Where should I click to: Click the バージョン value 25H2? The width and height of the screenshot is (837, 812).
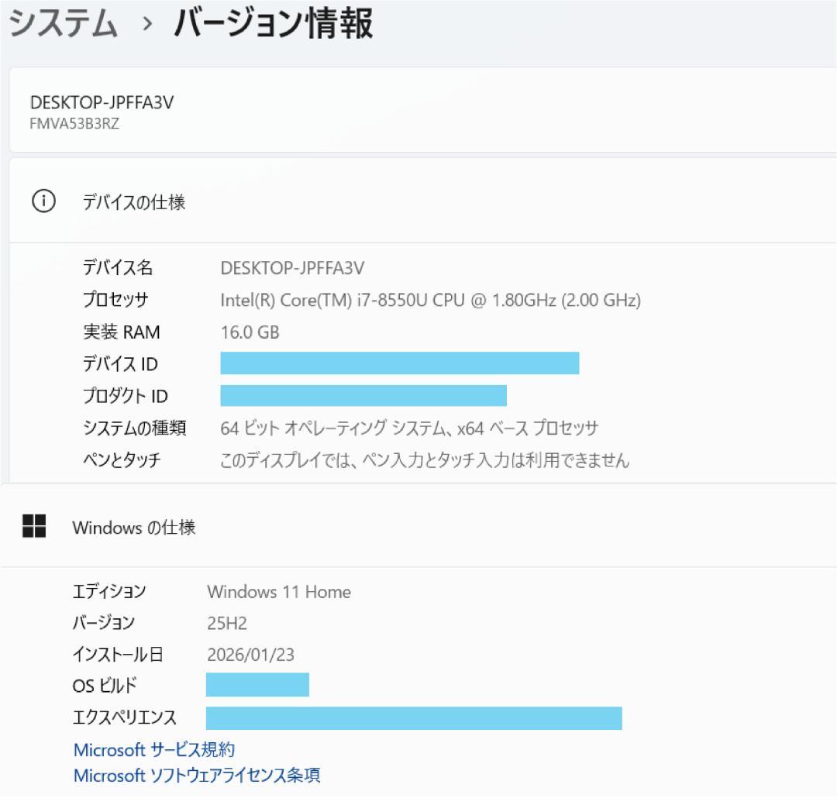[222, 623]
